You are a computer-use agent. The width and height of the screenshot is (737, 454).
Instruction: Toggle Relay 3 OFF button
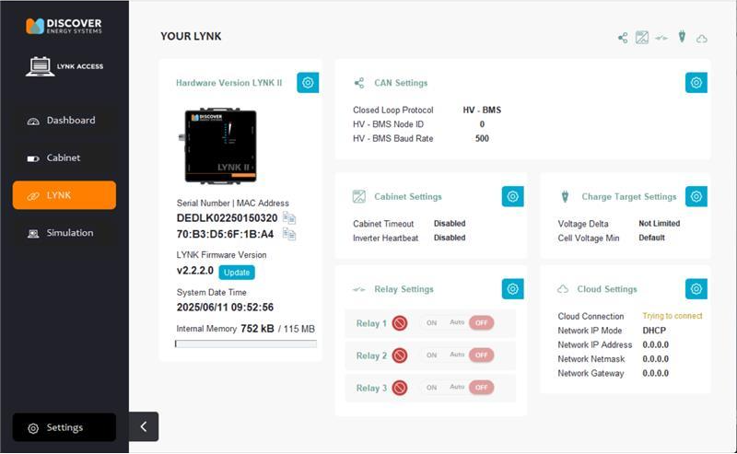481,388
